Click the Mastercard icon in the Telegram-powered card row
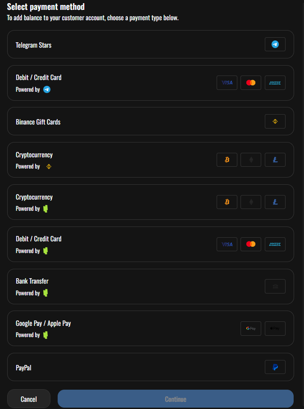This screenshot has height=409, width=304. (251, 83)
